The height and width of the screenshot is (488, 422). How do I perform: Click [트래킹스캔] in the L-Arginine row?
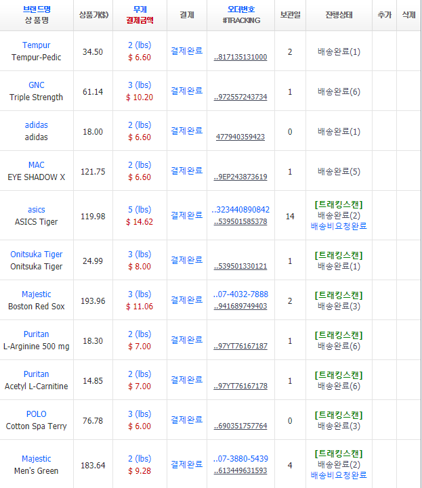[x=339, y=335]
